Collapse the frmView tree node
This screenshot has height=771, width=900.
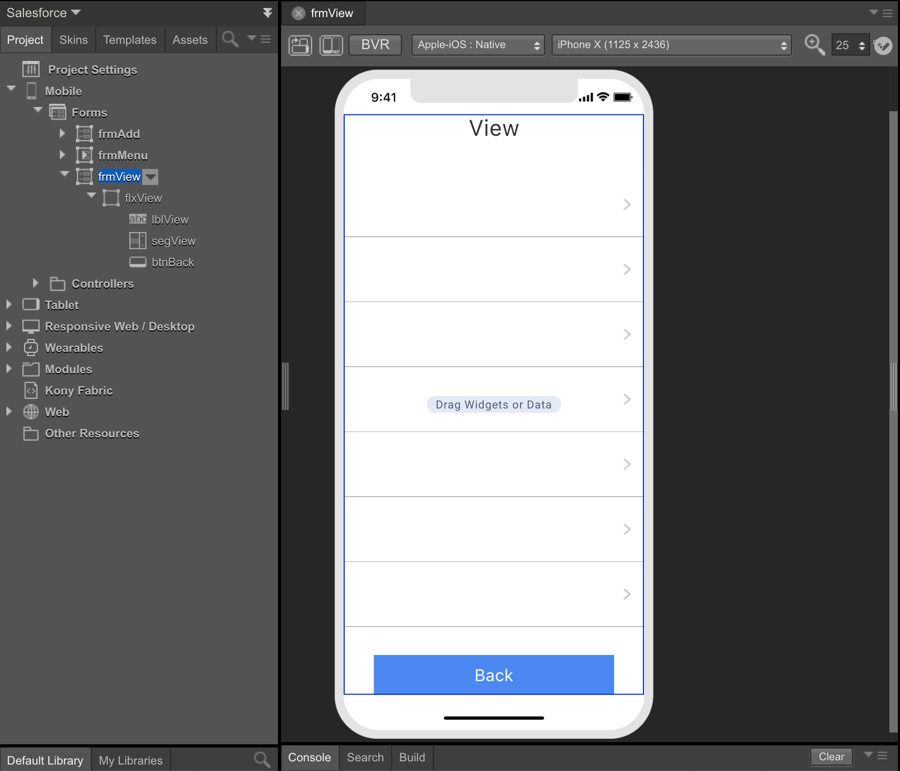click(x=64, y=174)
